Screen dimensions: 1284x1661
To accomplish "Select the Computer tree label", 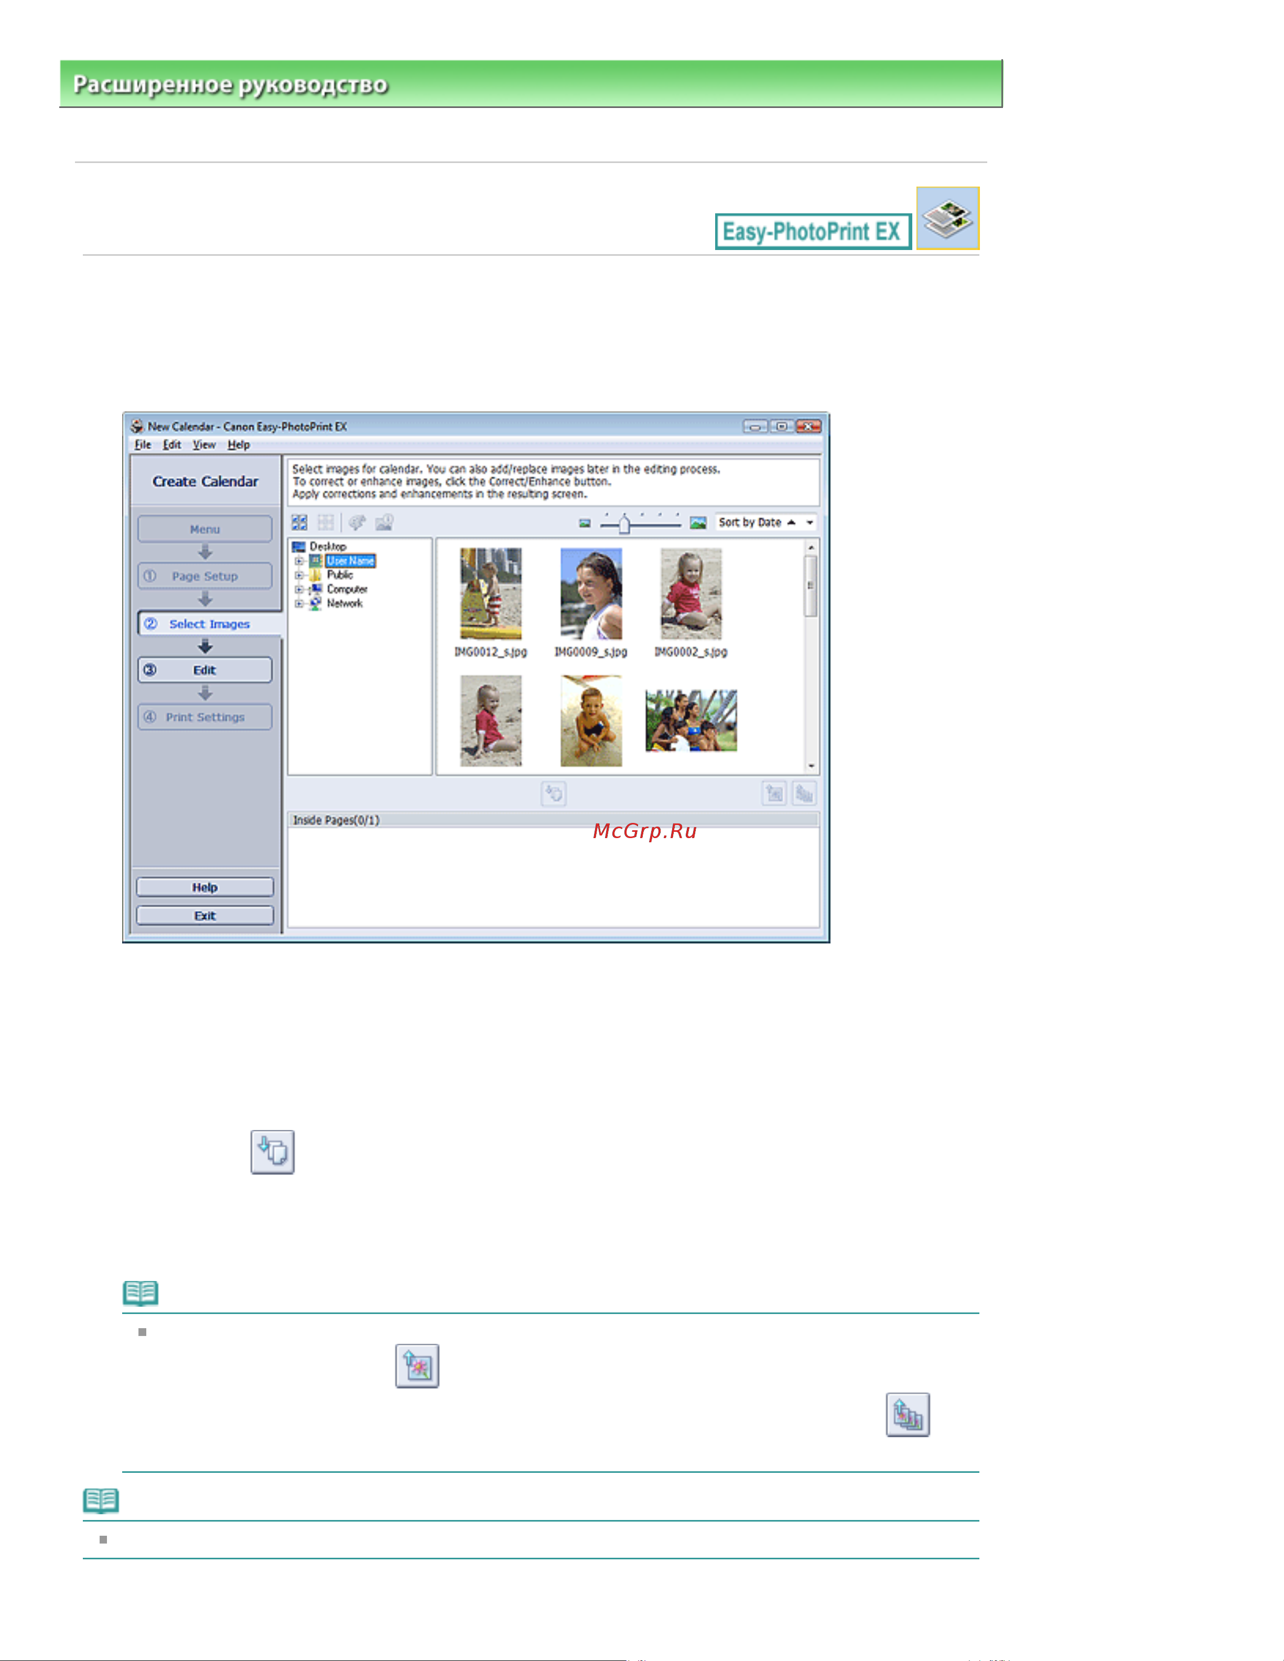I will [347, 590].
